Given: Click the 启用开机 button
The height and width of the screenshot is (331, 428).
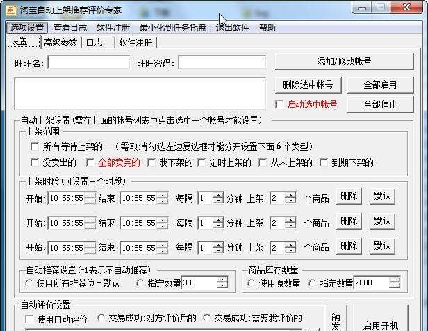Looking at the screenshot, I should [x=381, y=319].
